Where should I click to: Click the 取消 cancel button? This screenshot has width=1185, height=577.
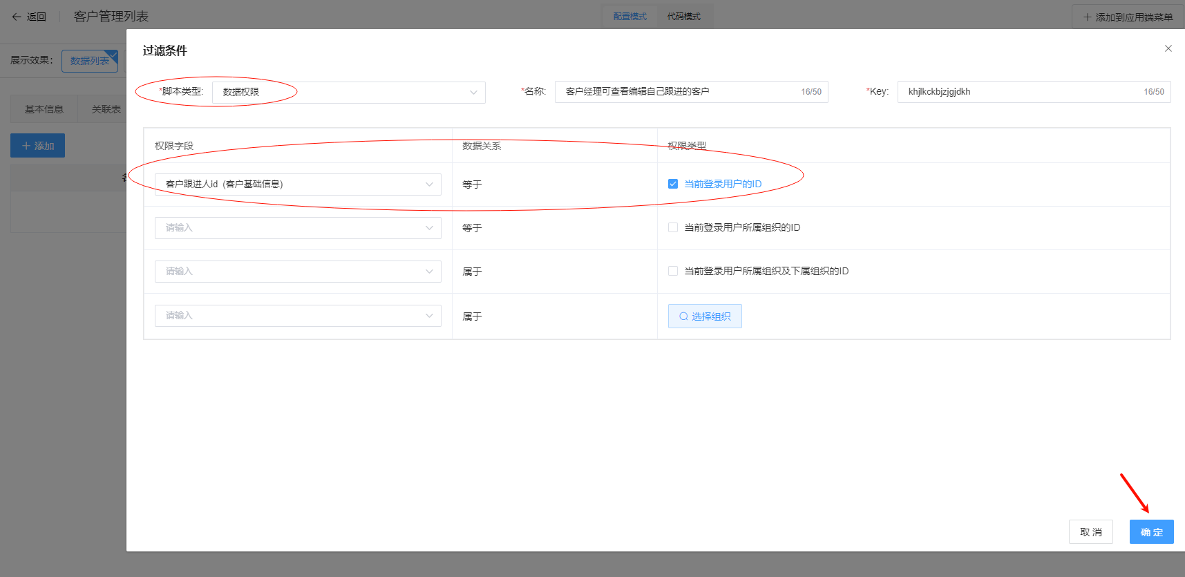coord(1090,532)
